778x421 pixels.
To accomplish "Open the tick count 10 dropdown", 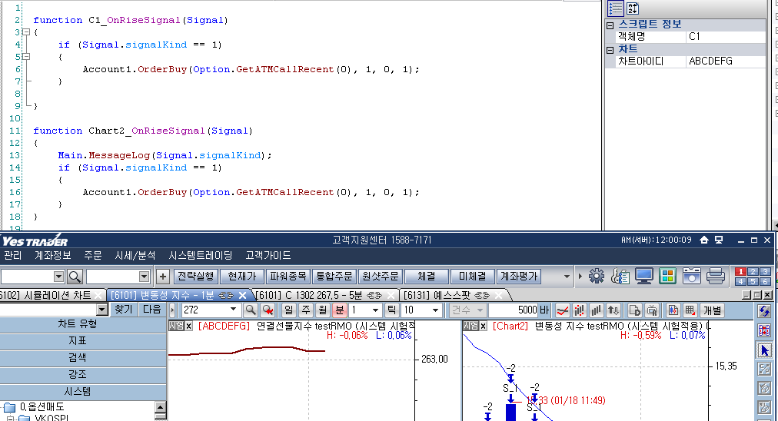I will pyautogui.click(x=437, y=310).
